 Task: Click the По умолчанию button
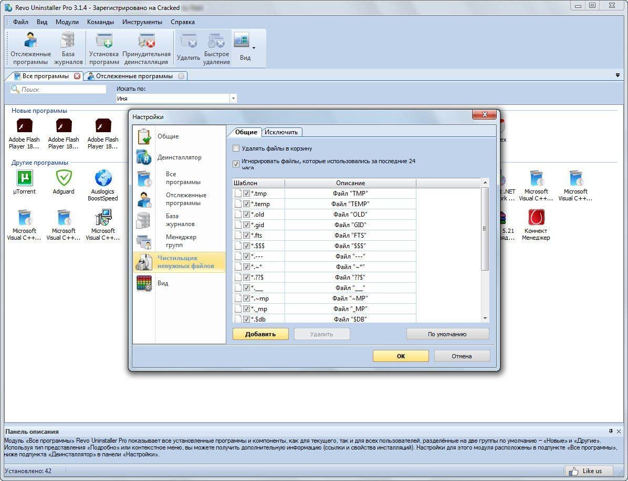pos(447,334)
